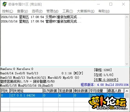Screen dimensions: 130x112
Task: Open the 帮助(H) menu
Action: (x=104, y=11)
